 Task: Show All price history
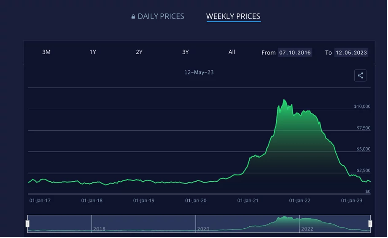[232, 52]
